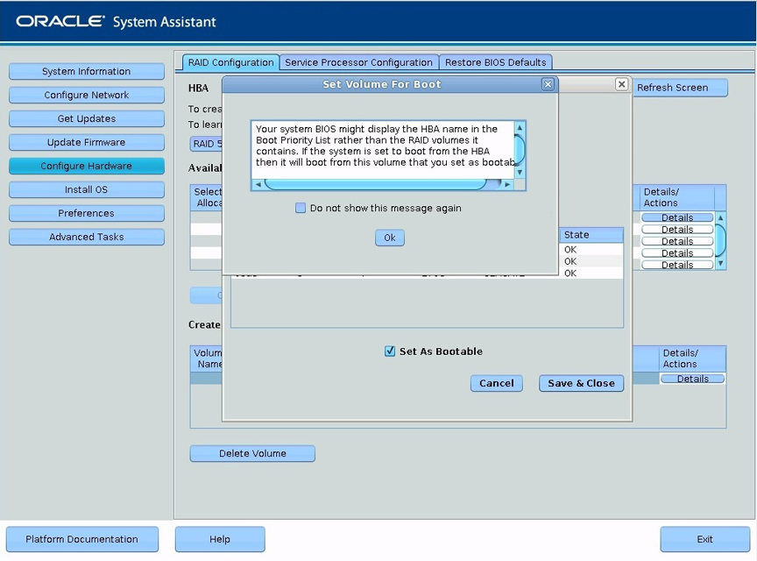Select Update Firmware in sidebar
This screenshot has height=561, width=757.
point(87,143)
